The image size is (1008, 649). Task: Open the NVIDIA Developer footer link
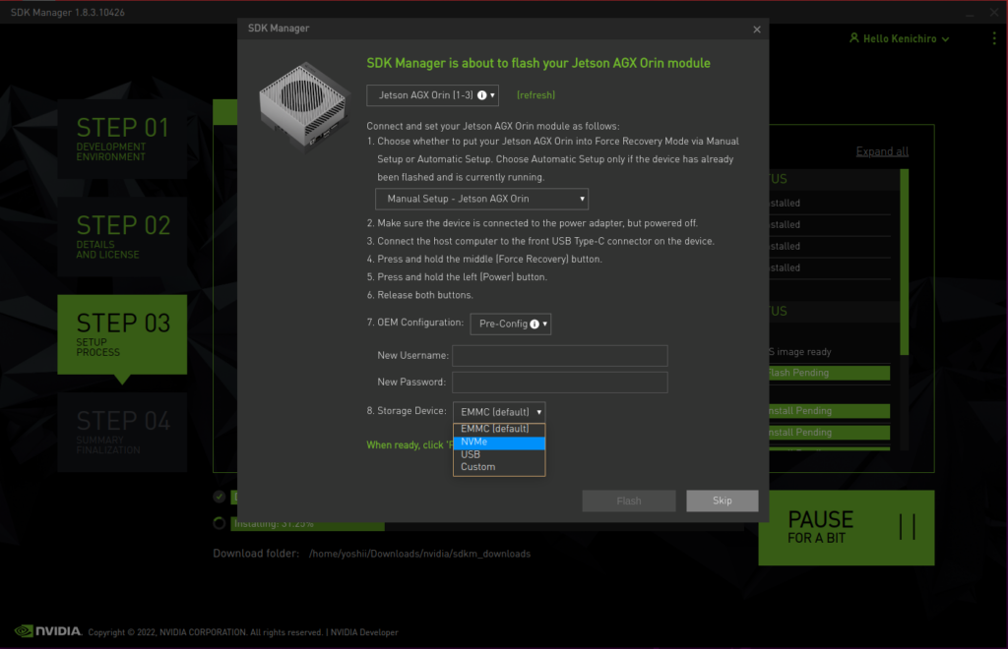(364, 632)
